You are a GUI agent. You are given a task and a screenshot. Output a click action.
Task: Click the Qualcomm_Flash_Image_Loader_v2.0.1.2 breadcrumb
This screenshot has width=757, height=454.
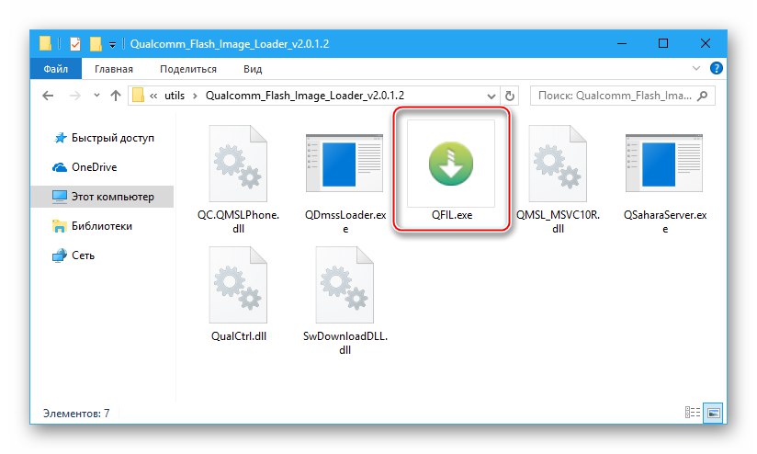tap(305, 96)
